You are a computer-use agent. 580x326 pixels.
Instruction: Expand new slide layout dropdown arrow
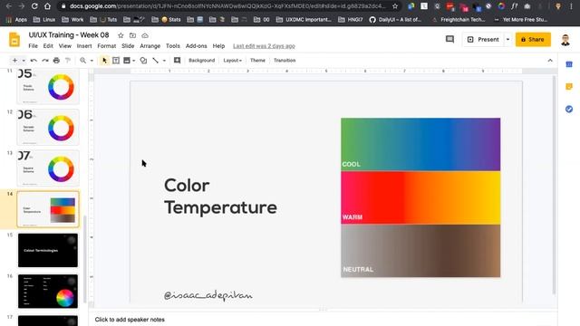24,61
